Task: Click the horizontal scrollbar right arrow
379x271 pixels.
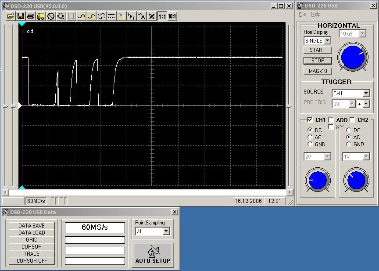Action: [290, 192]
